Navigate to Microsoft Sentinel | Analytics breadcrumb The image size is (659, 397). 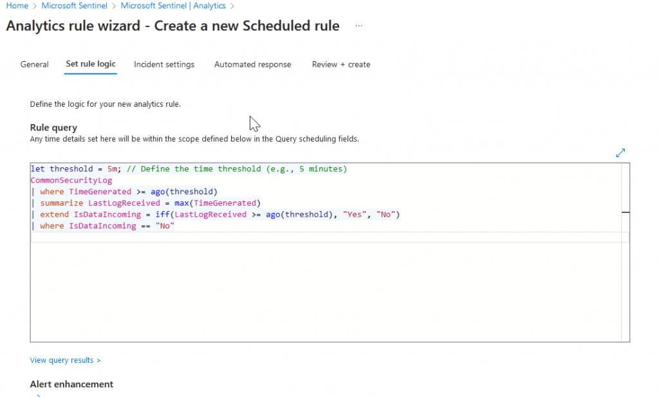173,6
